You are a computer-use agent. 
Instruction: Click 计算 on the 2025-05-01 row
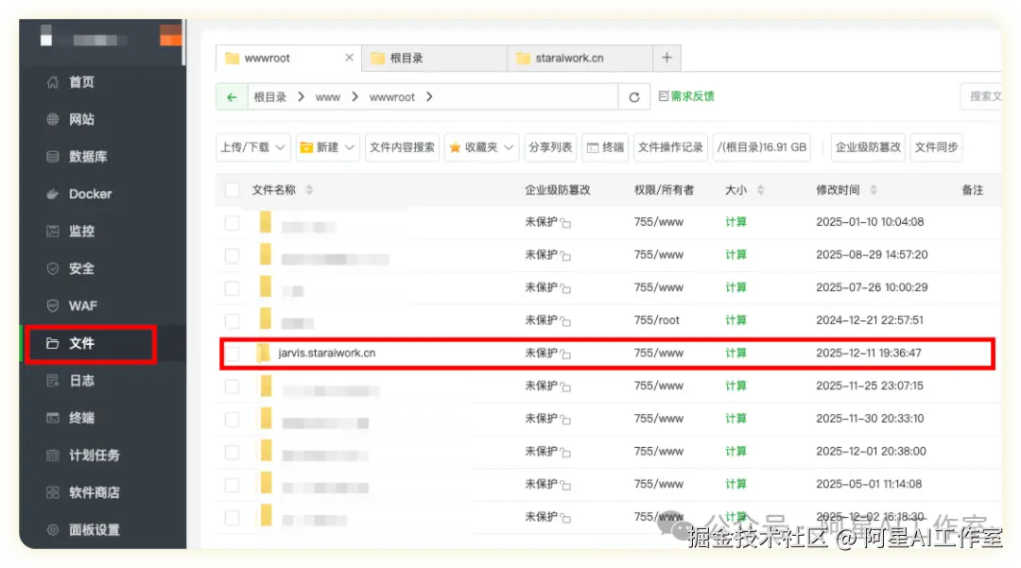pos(735,484)
